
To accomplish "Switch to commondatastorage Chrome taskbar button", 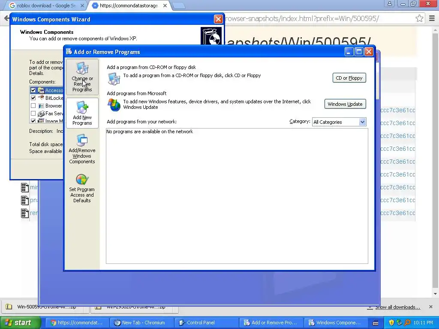I will pyautogui.click(x=76, y=323).
